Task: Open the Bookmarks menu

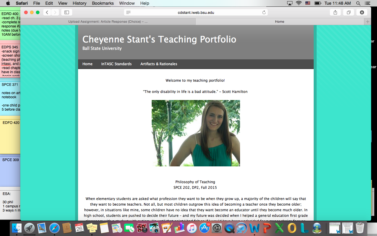Action: pos(103,3)
